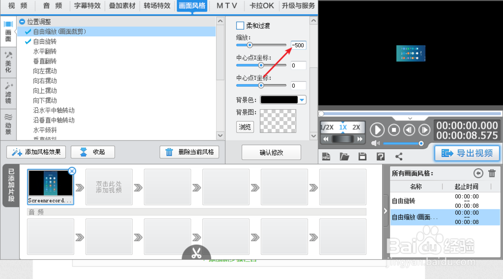Choose 垂直翻转 in the style list
This screenshot has height=279, width=503.
point(45,61)
